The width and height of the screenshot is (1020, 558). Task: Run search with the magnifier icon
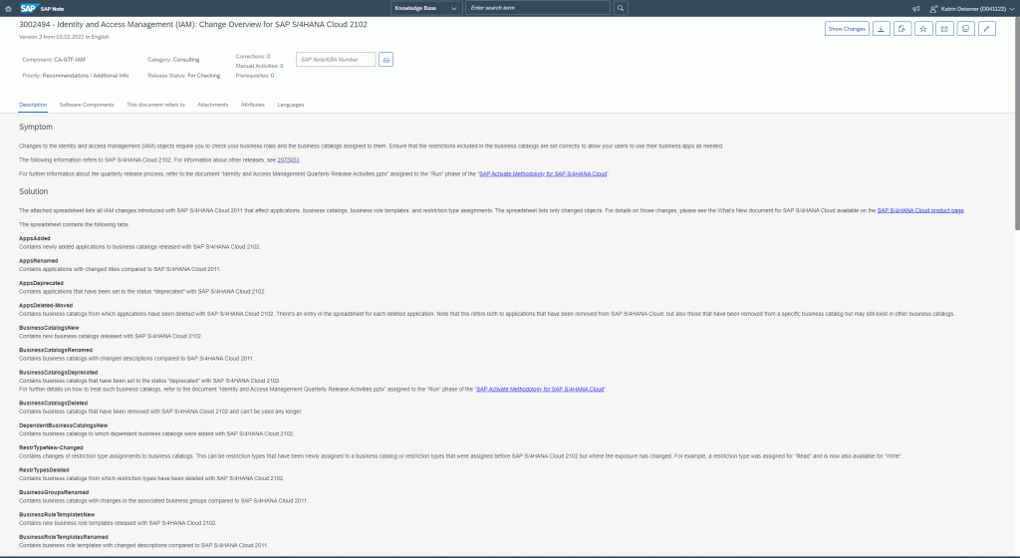coord(620,8)
